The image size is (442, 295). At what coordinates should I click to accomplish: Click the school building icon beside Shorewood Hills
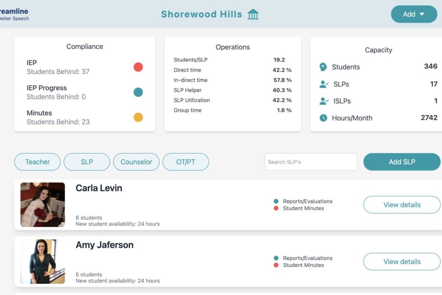(x=253, y=14)
